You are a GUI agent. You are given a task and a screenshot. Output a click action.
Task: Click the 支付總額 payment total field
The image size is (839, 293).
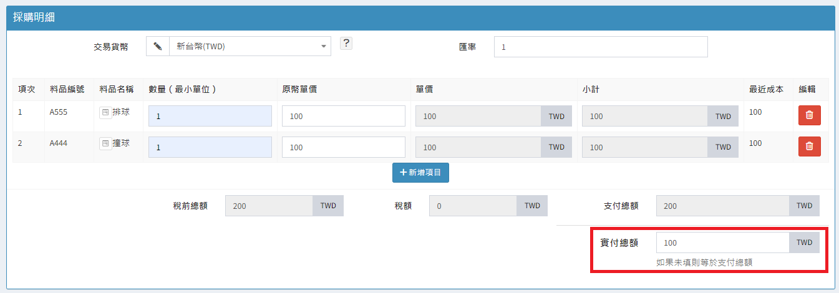(x=722, y=206)
